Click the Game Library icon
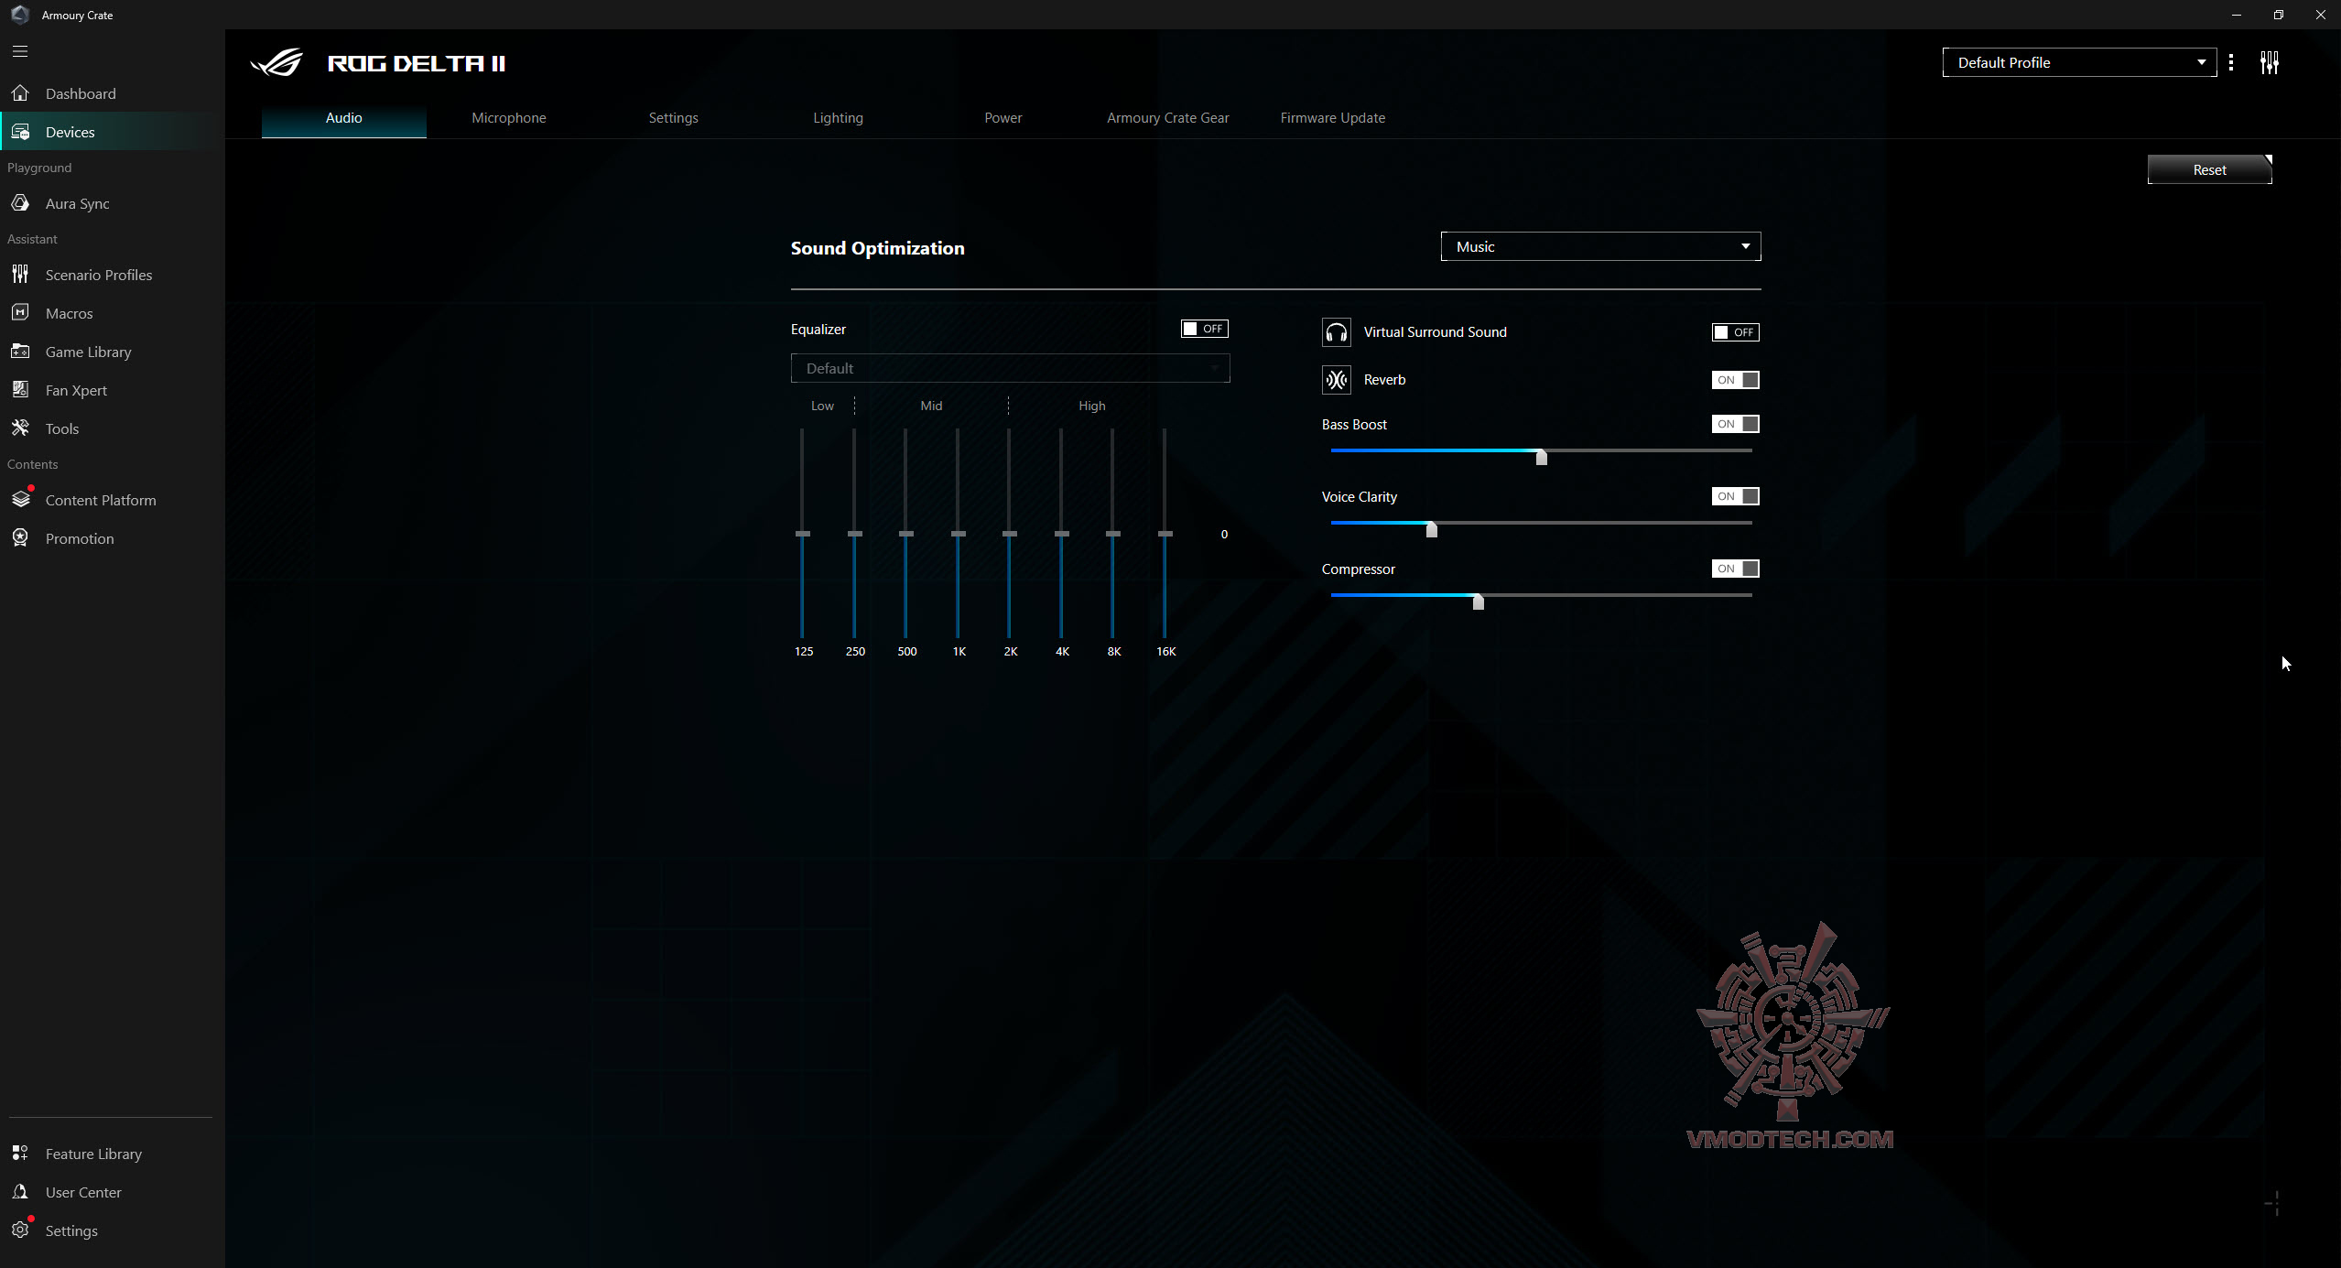Screen dimensions: 2341x1268 pyautogui.click(x=20, y=352)
